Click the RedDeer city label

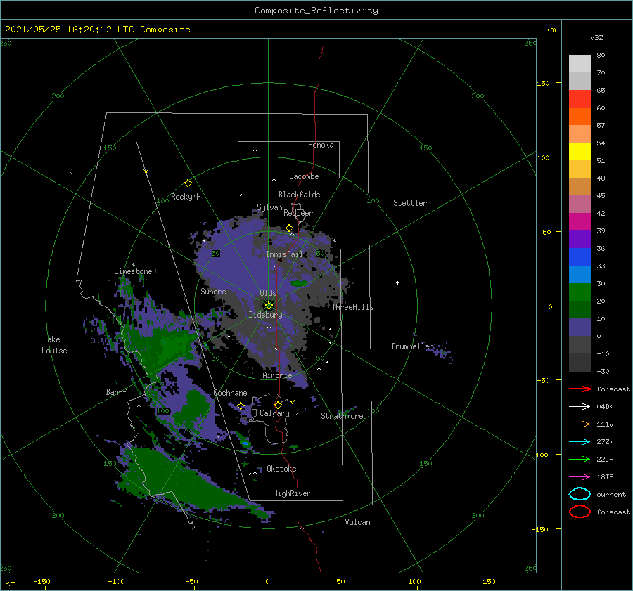point(298,213)
